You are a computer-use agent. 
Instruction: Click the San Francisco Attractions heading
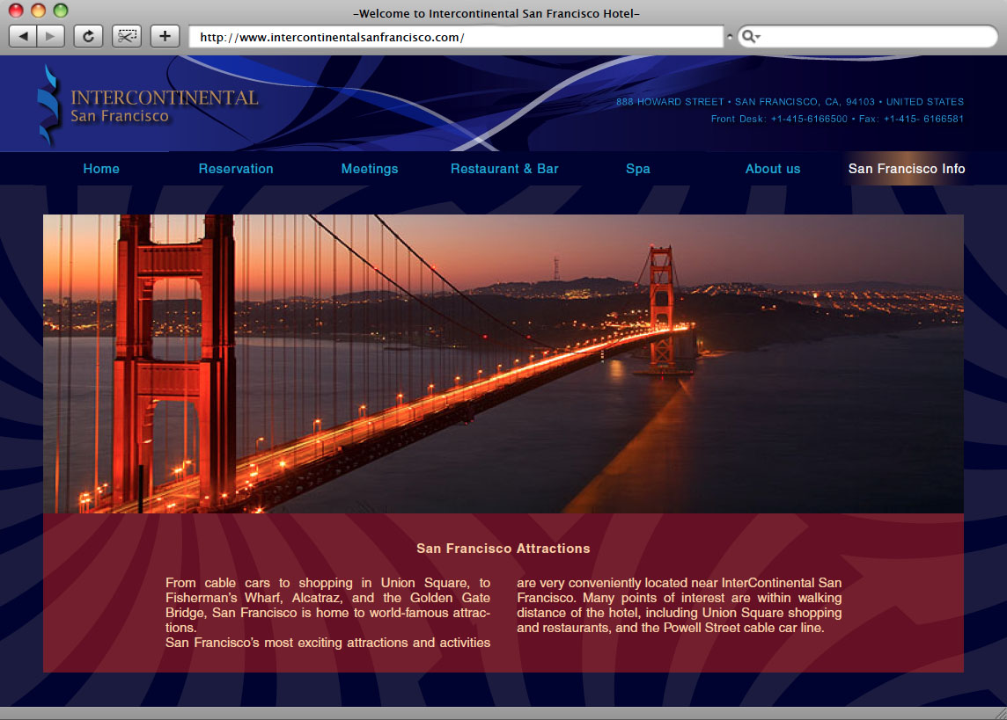[x=503, y=549]
